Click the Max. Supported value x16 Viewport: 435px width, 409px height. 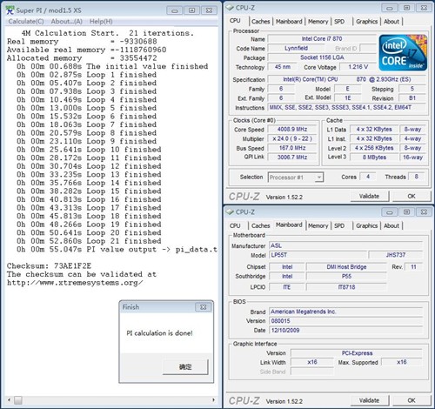[402, 362]
